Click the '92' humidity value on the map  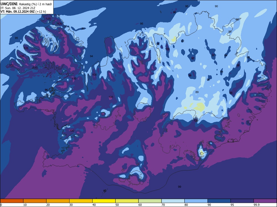(x=183, y=41)
